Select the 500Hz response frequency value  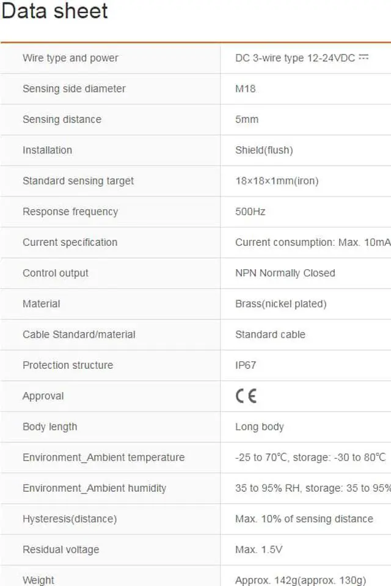250,212
